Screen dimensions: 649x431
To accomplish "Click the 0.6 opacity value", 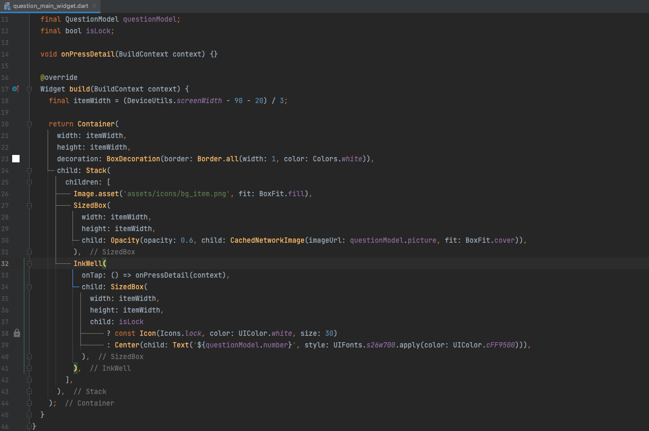I will coord(187,240).
